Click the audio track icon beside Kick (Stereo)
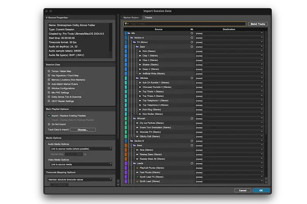 (x=140, y=51)
